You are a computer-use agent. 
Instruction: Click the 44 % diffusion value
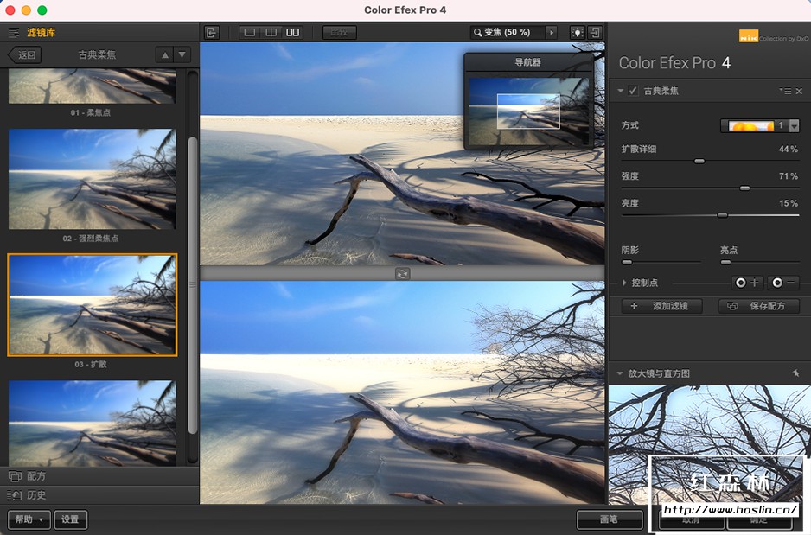789,149
